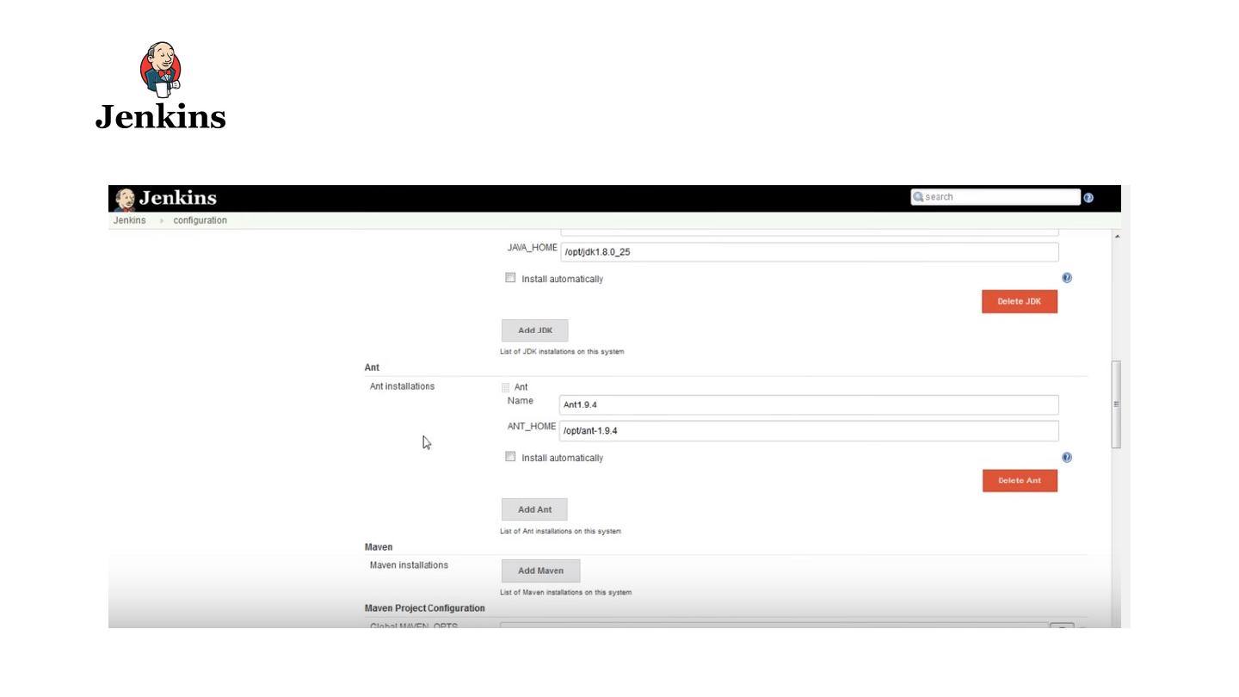The image size is (1239, 697).
Task: Add a new Maven installation
Action: (540, 571)
